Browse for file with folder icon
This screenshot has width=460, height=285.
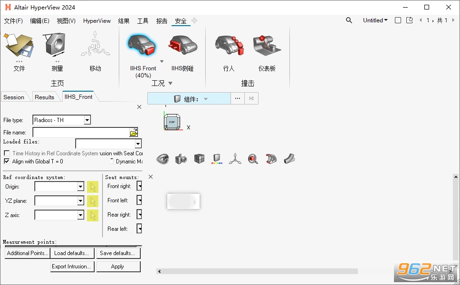(x=134, y=133)
